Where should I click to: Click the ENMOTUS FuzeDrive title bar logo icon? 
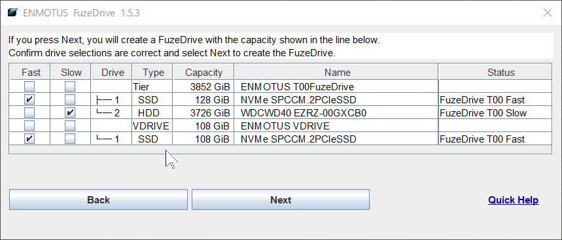(x=12, y=13)
